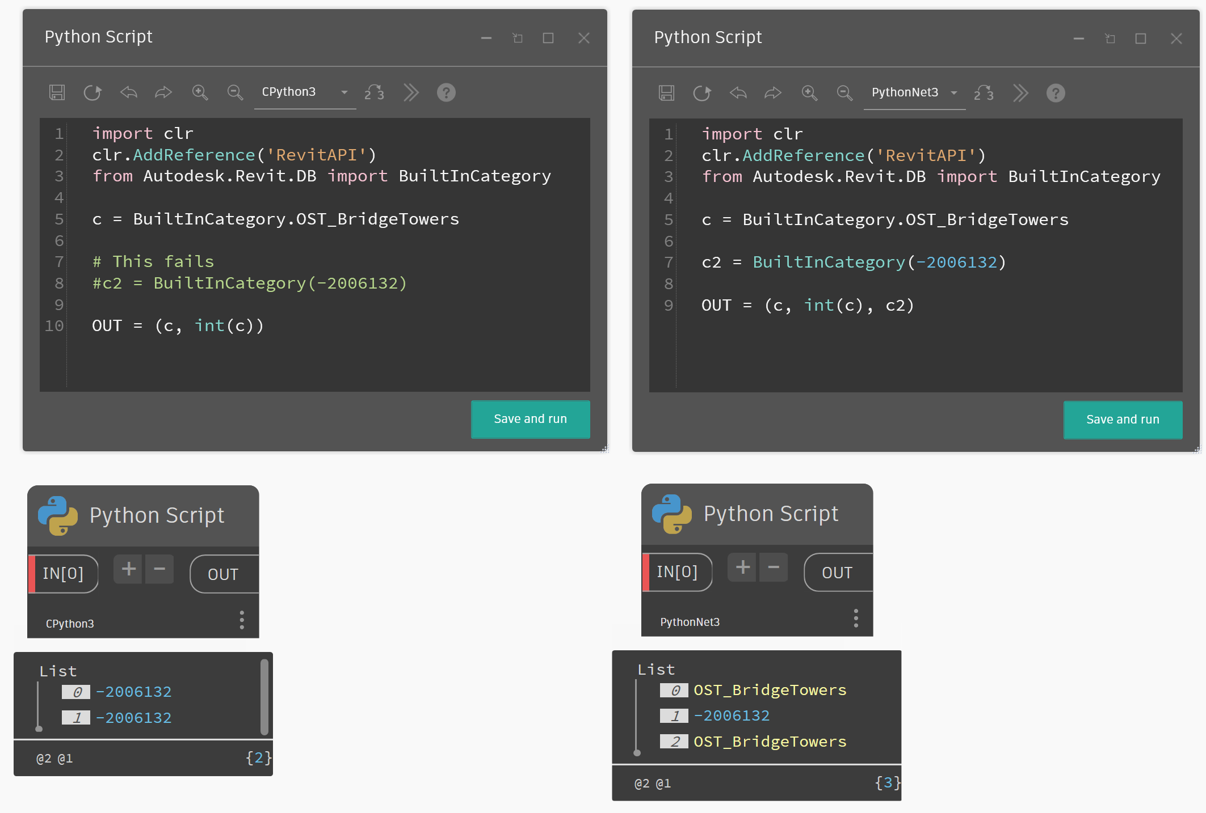Click revert icon in PythonNet3 editor toolbar
The image size is (1206, 813).
702,93
